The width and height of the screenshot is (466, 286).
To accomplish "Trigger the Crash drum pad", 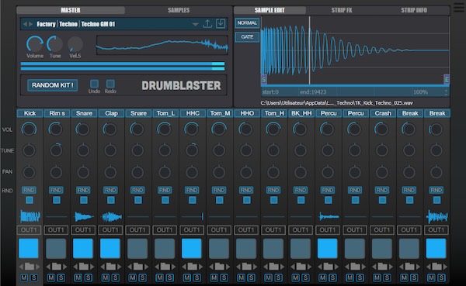I will pos(381,248).
